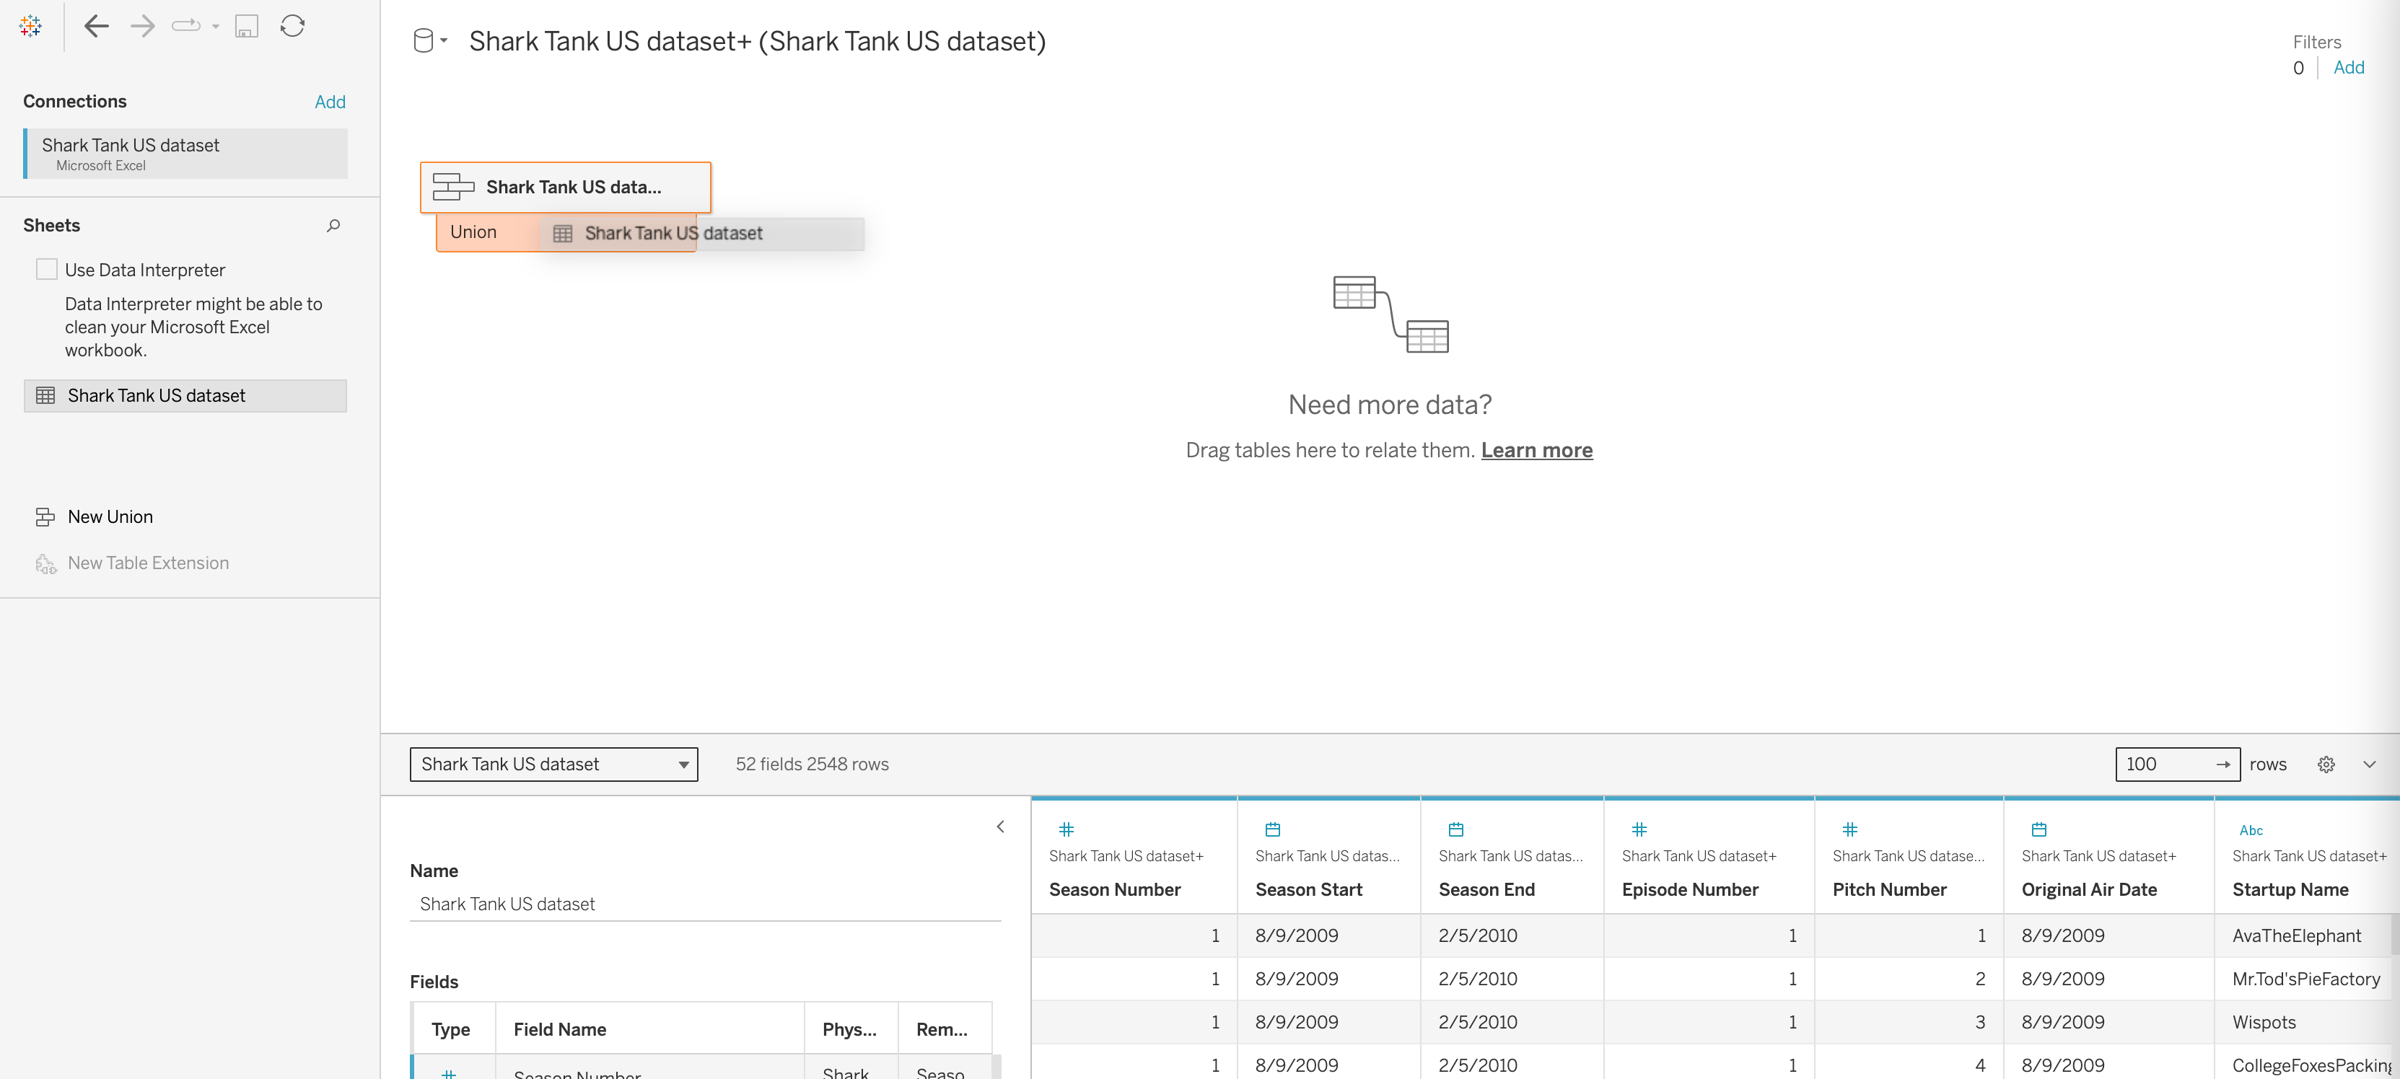Click Startup Name Abc type icon
This screenshot has width=2400, height=1079.
(x=2250, y=830)
